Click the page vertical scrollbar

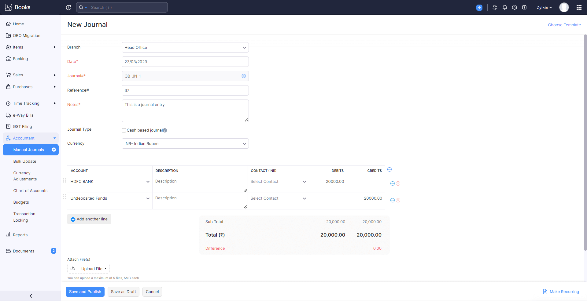point(585,143)
